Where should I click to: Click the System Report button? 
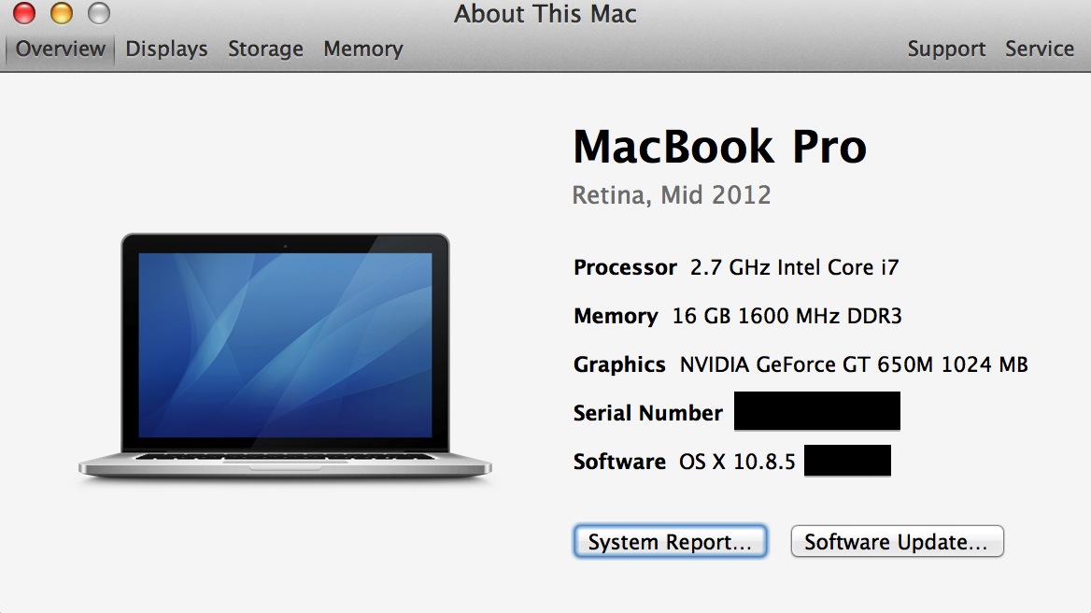coord(670,541)
